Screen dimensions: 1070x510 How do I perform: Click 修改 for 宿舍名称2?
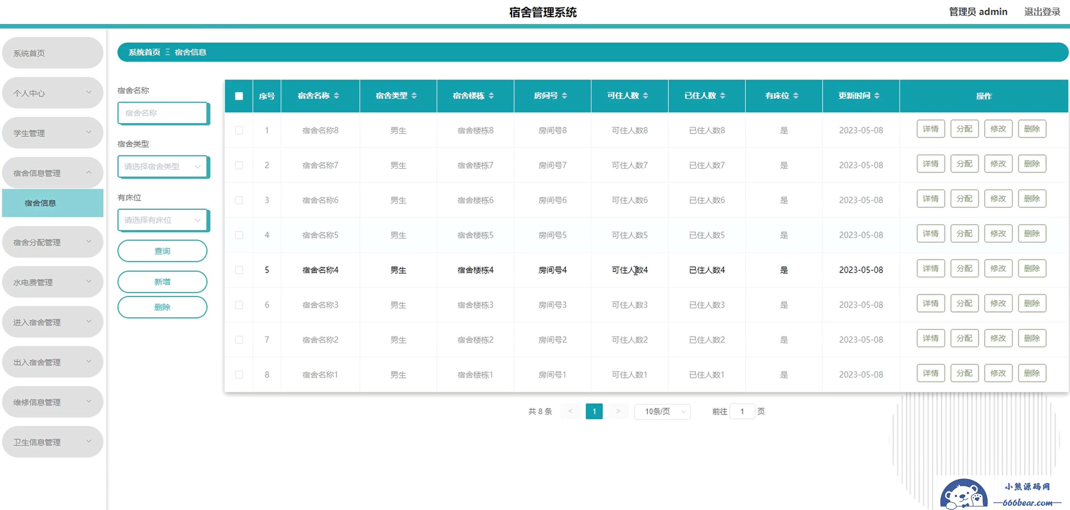(998, 338)
